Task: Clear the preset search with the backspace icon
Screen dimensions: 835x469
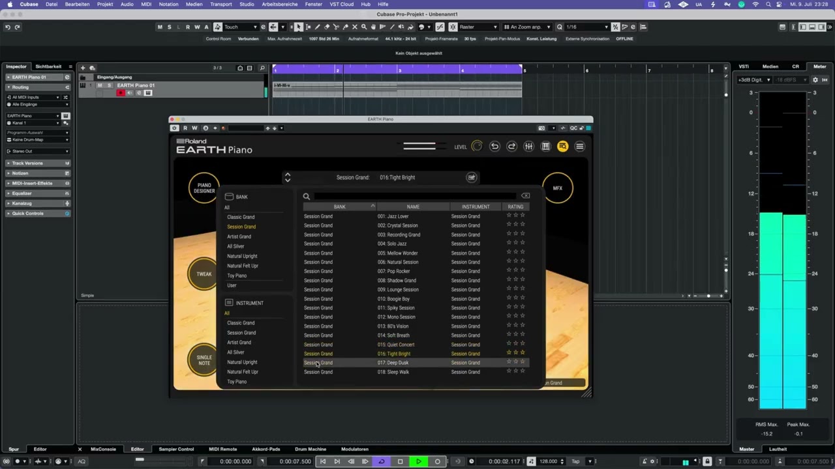Action: (x=525, y=195)
